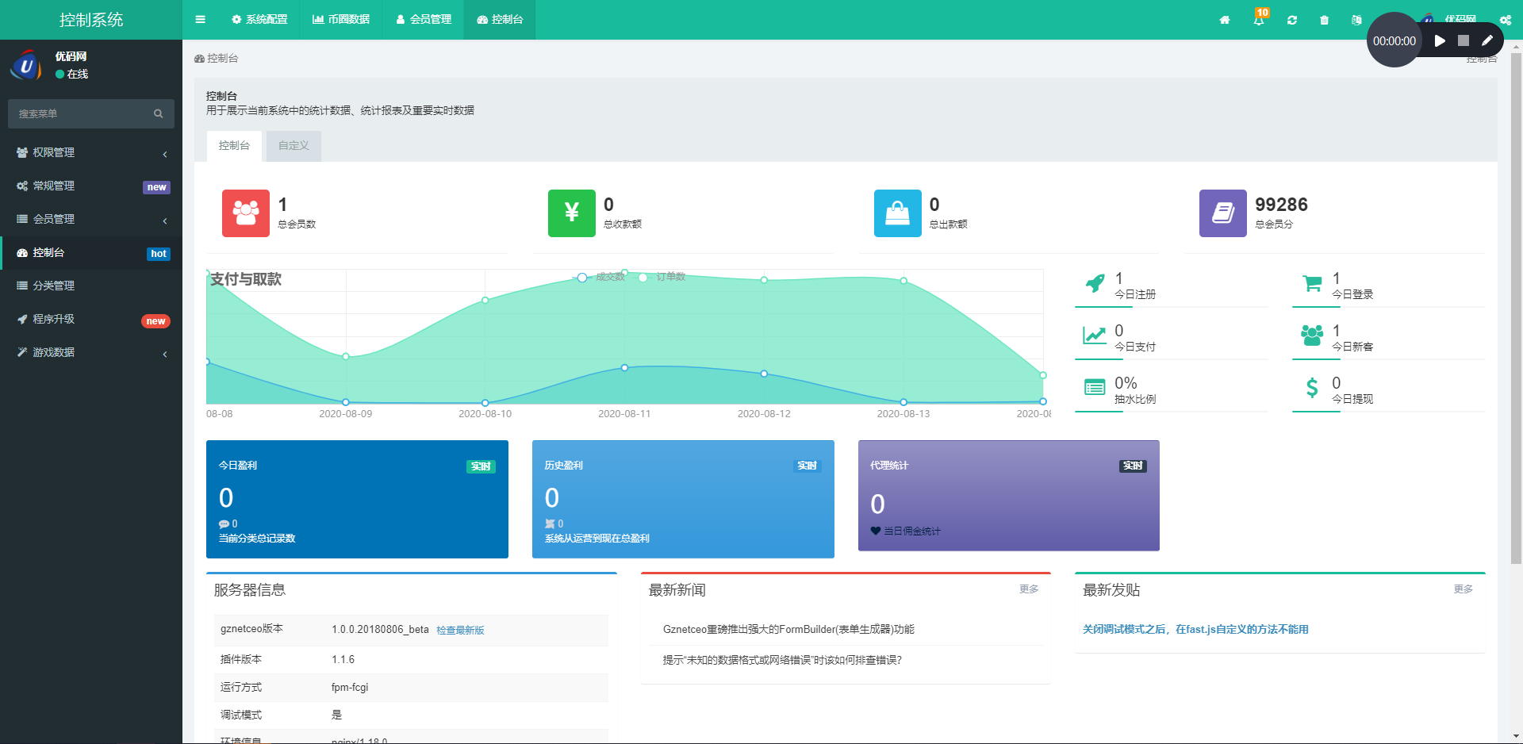Click the 分类管理 sidebar icon

21,286
